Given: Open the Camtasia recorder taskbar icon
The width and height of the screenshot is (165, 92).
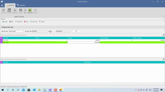Looking at the screenshot, I should click(x=55, y=90).
